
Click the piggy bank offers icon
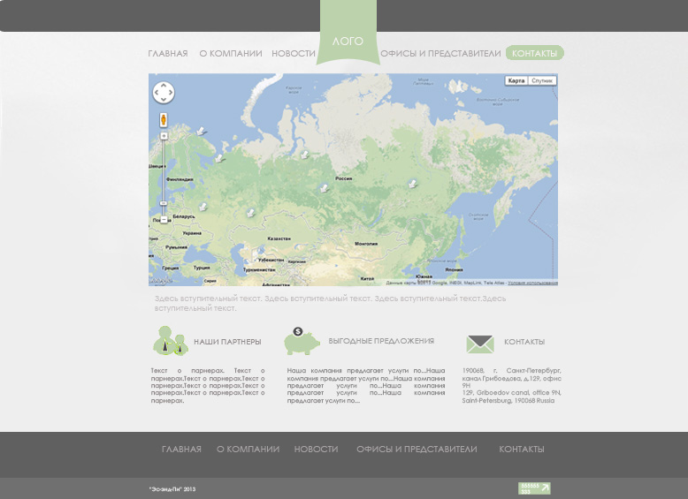302,341
